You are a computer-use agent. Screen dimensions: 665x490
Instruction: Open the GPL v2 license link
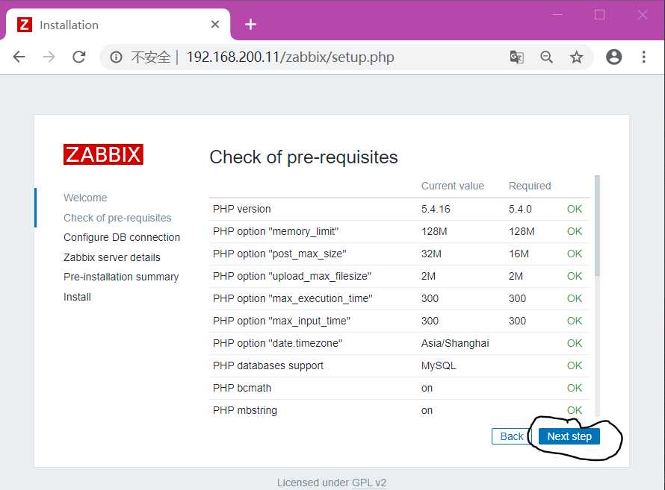point(369,483)
